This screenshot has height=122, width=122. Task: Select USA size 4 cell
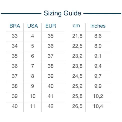[x=32, y=36]
